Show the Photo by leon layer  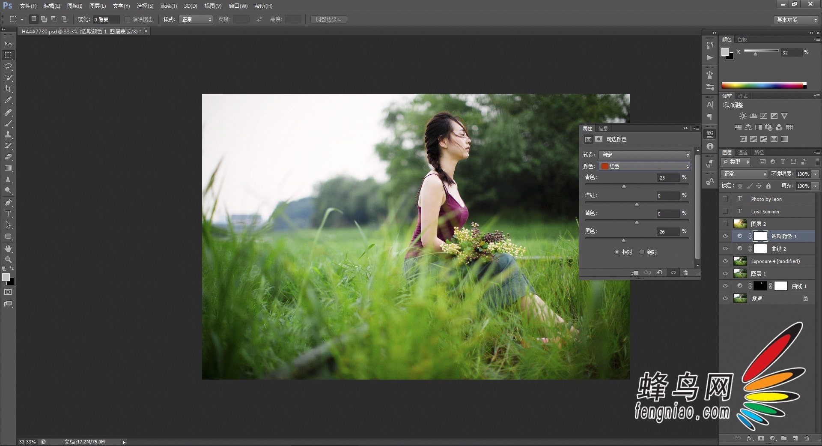click(x=725, y=199)
